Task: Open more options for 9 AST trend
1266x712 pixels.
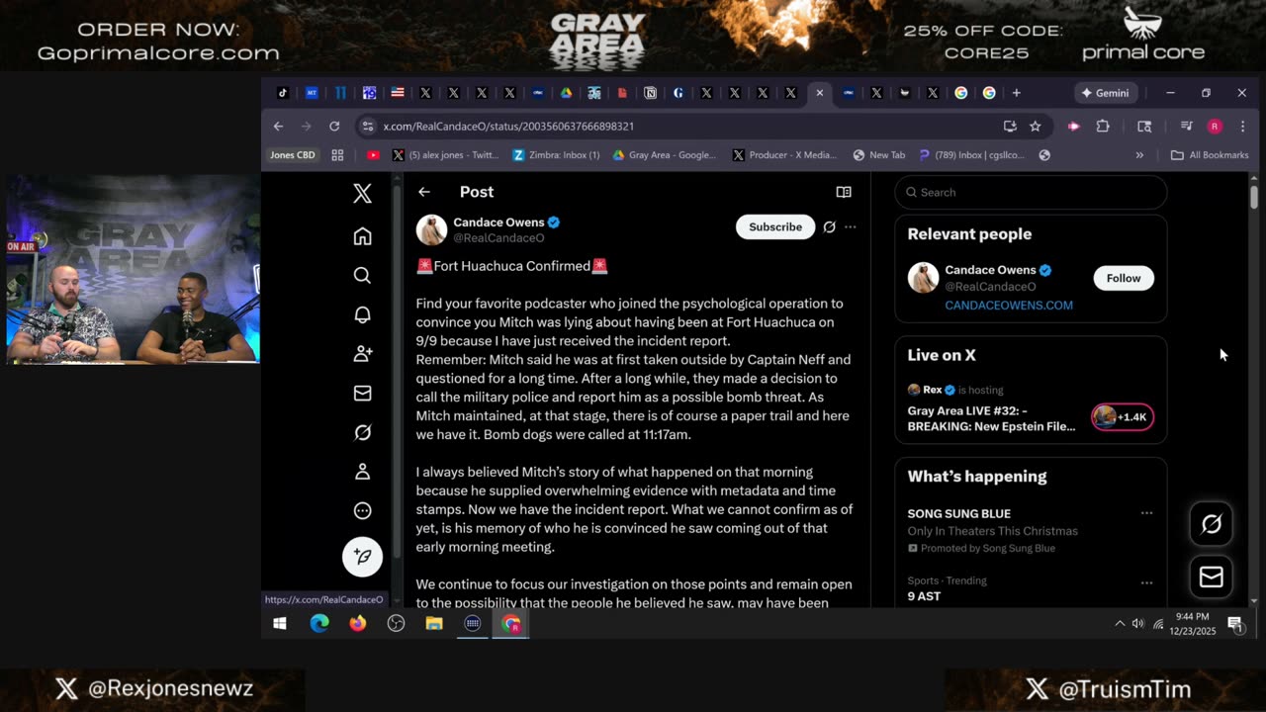Action: pyautogui.click(x=1146, y=582)
